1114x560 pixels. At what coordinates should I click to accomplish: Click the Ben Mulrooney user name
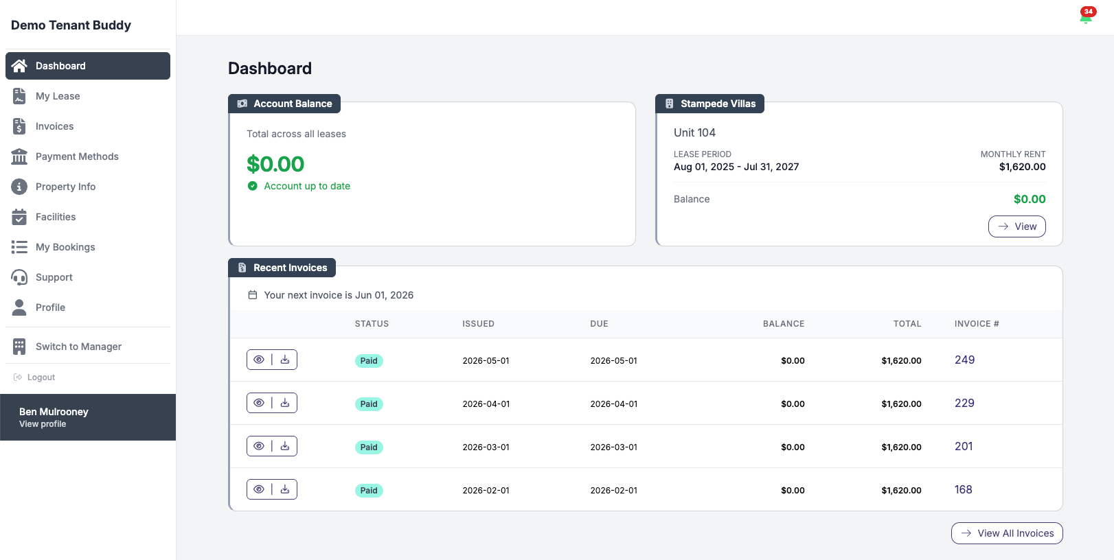point(54,412)
